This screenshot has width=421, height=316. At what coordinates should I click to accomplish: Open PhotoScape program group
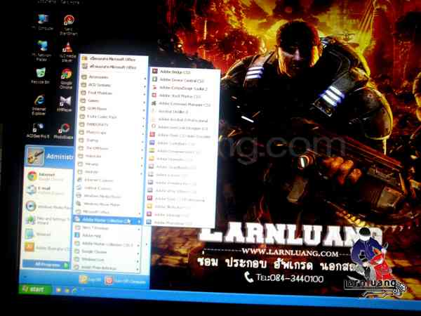coord(112,133)
